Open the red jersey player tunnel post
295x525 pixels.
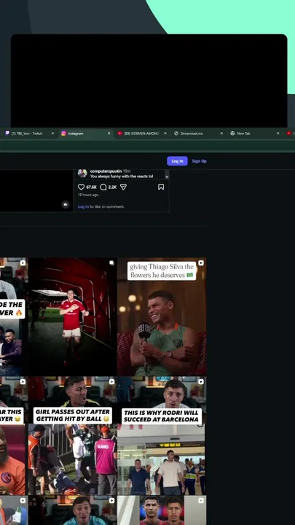73,316
